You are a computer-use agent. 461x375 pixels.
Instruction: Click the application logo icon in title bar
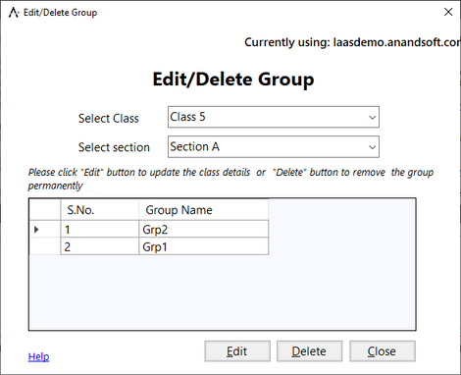click(x=14, y=13)
